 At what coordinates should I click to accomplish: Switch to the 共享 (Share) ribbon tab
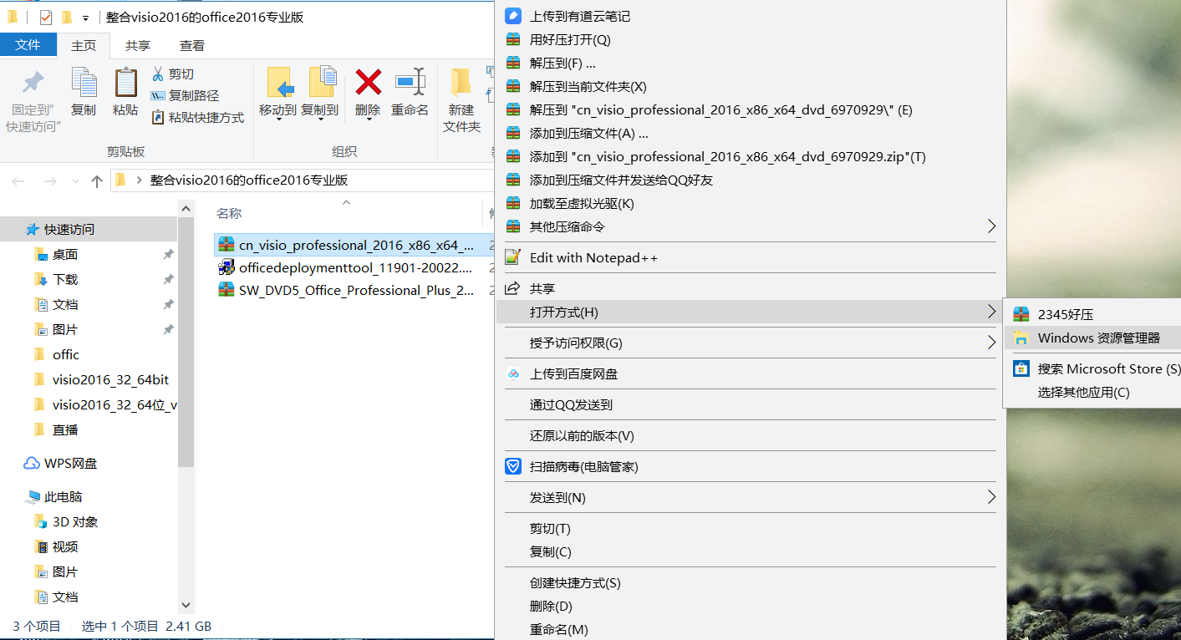[138, 45]
